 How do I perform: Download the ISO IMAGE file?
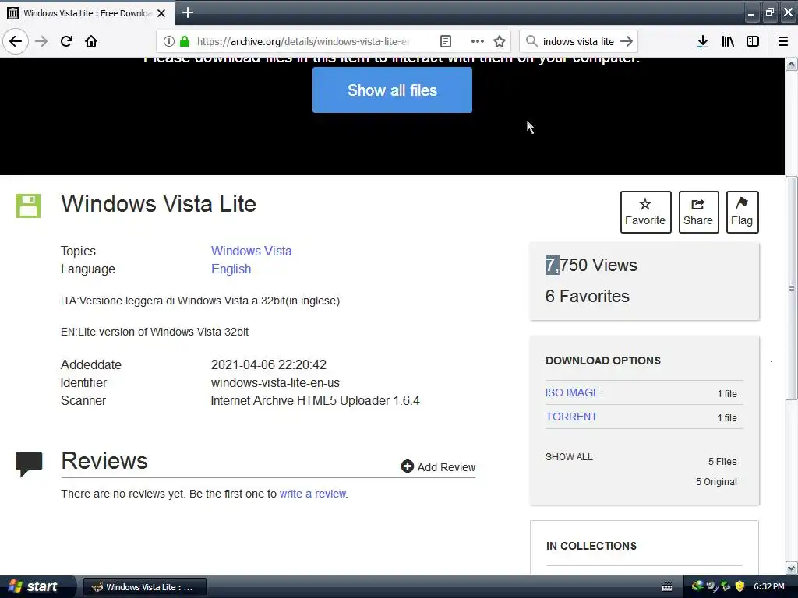coord(573,392)
